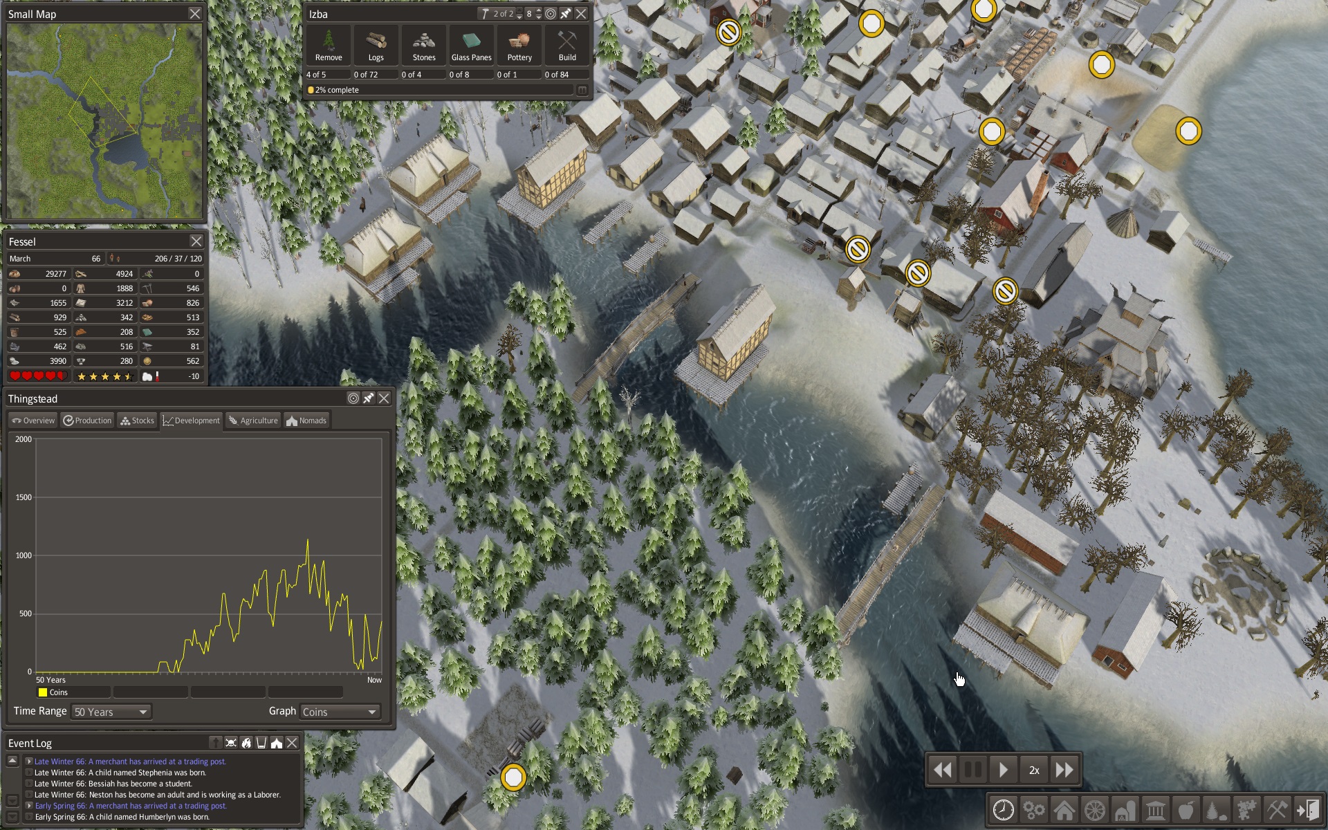This screenshot has width=1328, height=830.
Task: Open the town services columns icon
Action: click(1155, 810)
